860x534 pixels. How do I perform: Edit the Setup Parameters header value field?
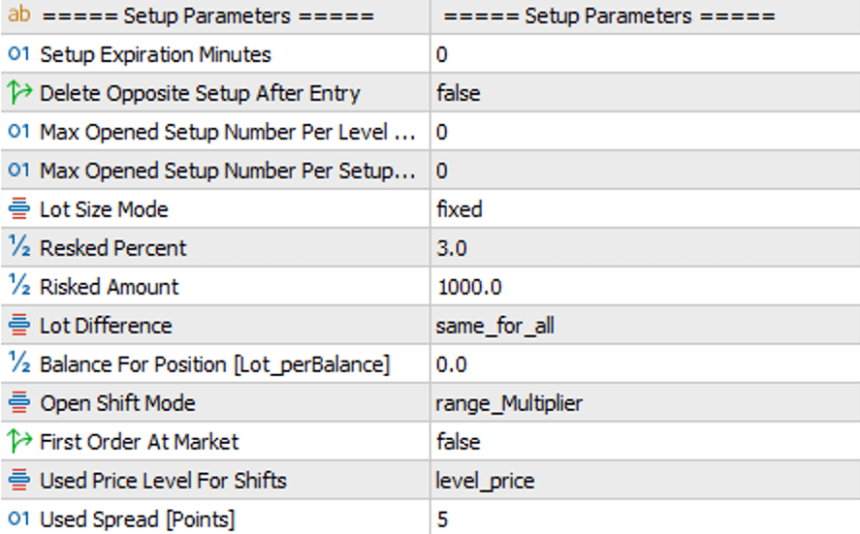click(645, 16)
